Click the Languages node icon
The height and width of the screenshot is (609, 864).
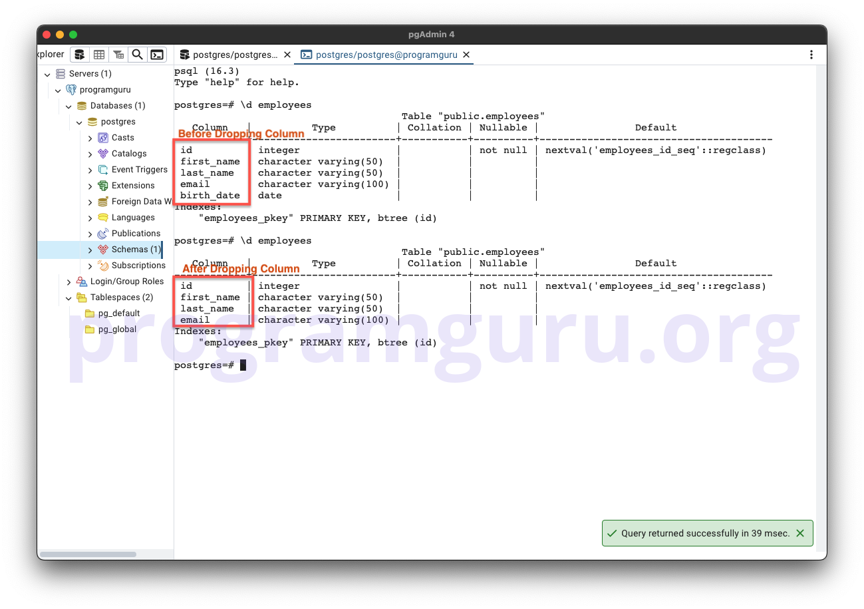click(103, 218)
